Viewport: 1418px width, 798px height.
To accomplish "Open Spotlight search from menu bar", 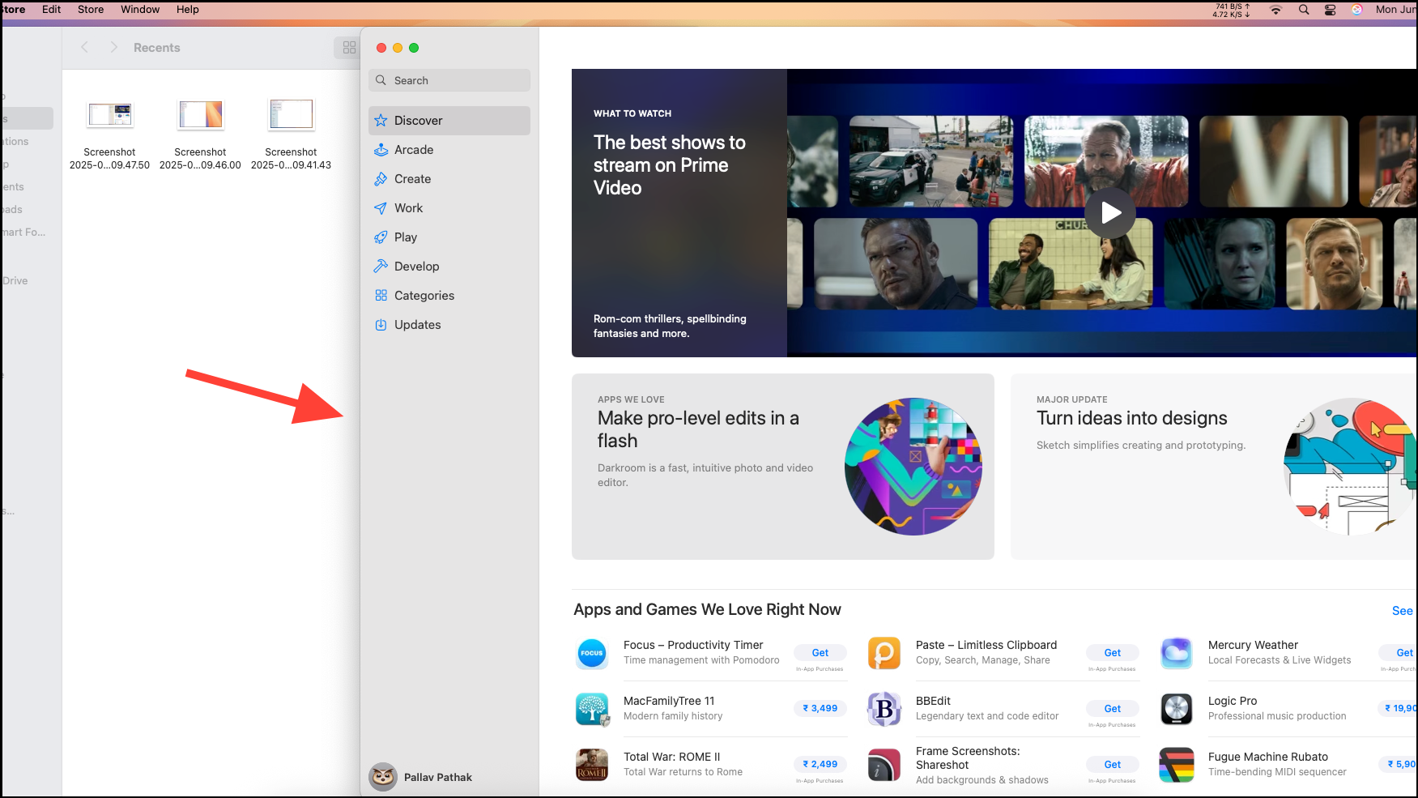I will point(1304,10).
